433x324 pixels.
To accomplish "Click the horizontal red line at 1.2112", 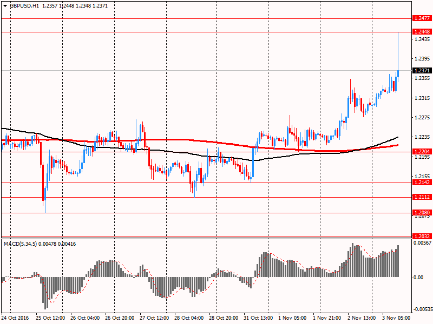I will [x=206, y=197].
